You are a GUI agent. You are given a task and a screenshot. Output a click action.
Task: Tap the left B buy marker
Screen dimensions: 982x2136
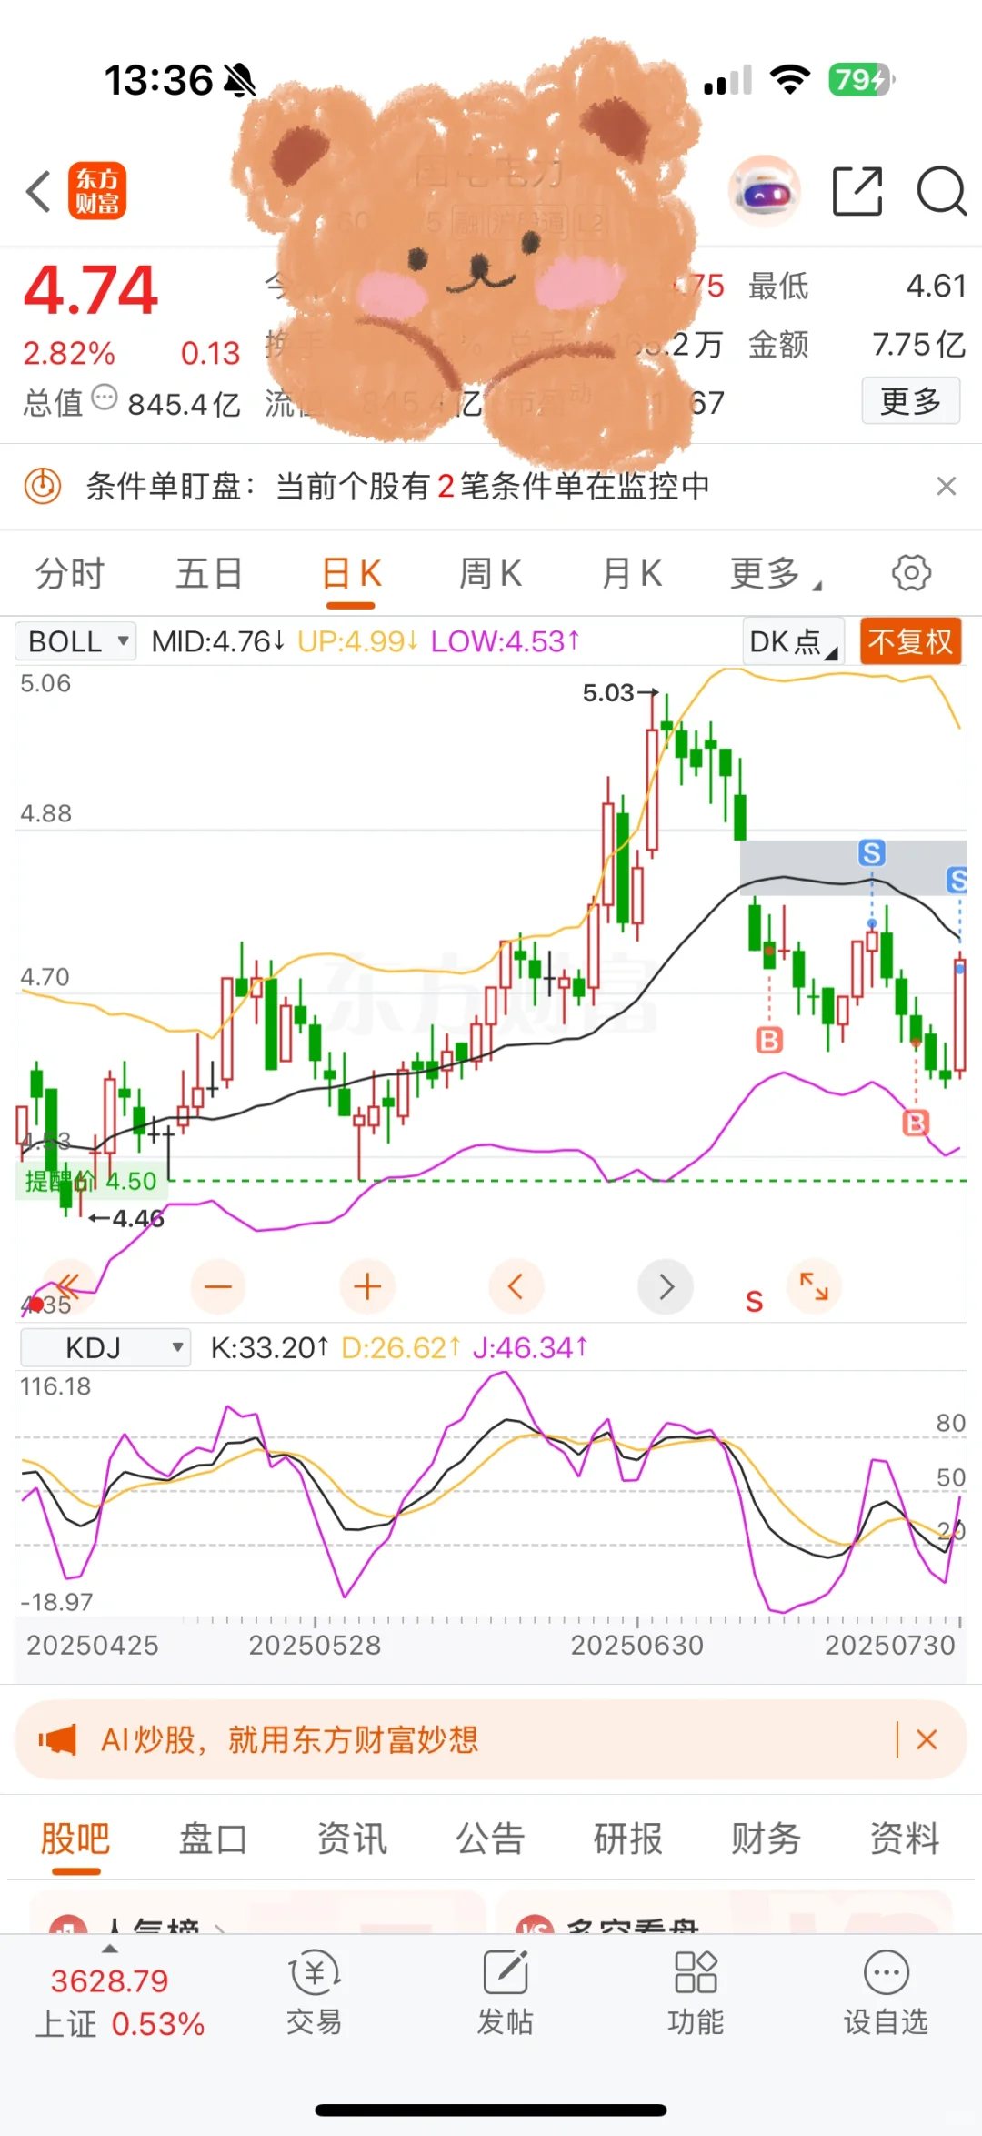pos(769,1039)
